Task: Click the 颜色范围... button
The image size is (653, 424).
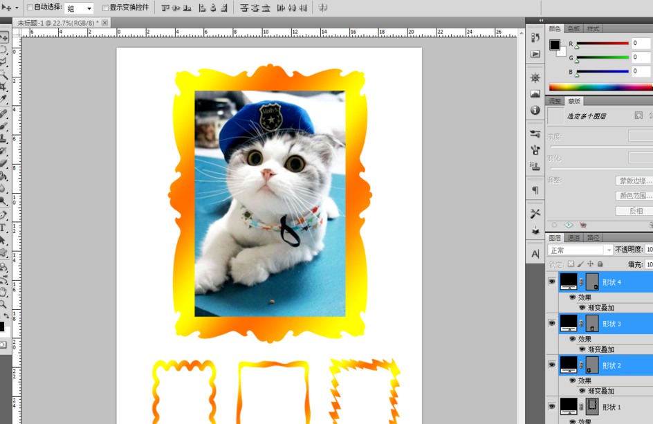Action: pyautogui.click(x=635, y=196)
